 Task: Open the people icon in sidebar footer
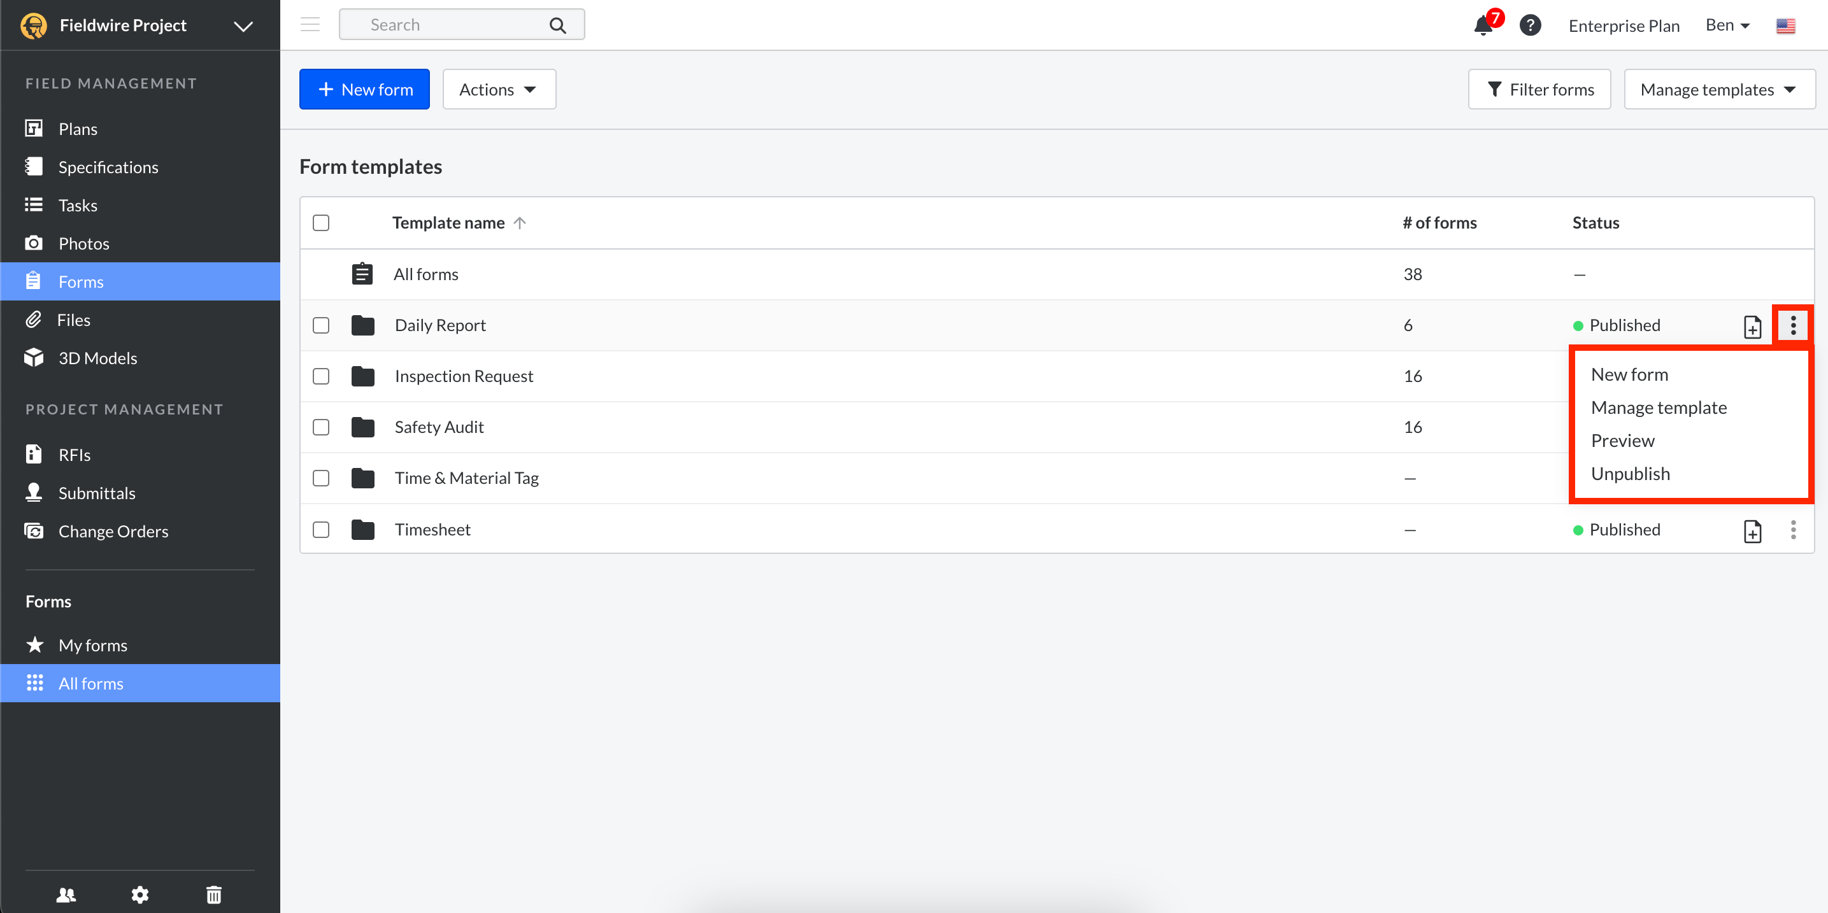pyautogui.click(x=66, y=895)
